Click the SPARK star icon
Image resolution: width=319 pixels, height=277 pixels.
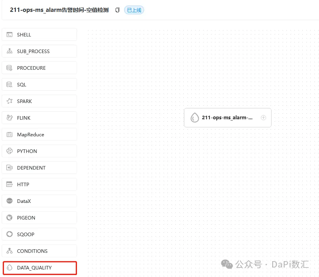coord(10,101)
